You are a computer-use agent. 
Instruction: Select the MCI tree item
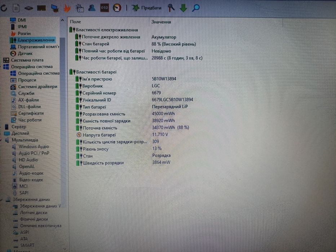tap(23, 186)
